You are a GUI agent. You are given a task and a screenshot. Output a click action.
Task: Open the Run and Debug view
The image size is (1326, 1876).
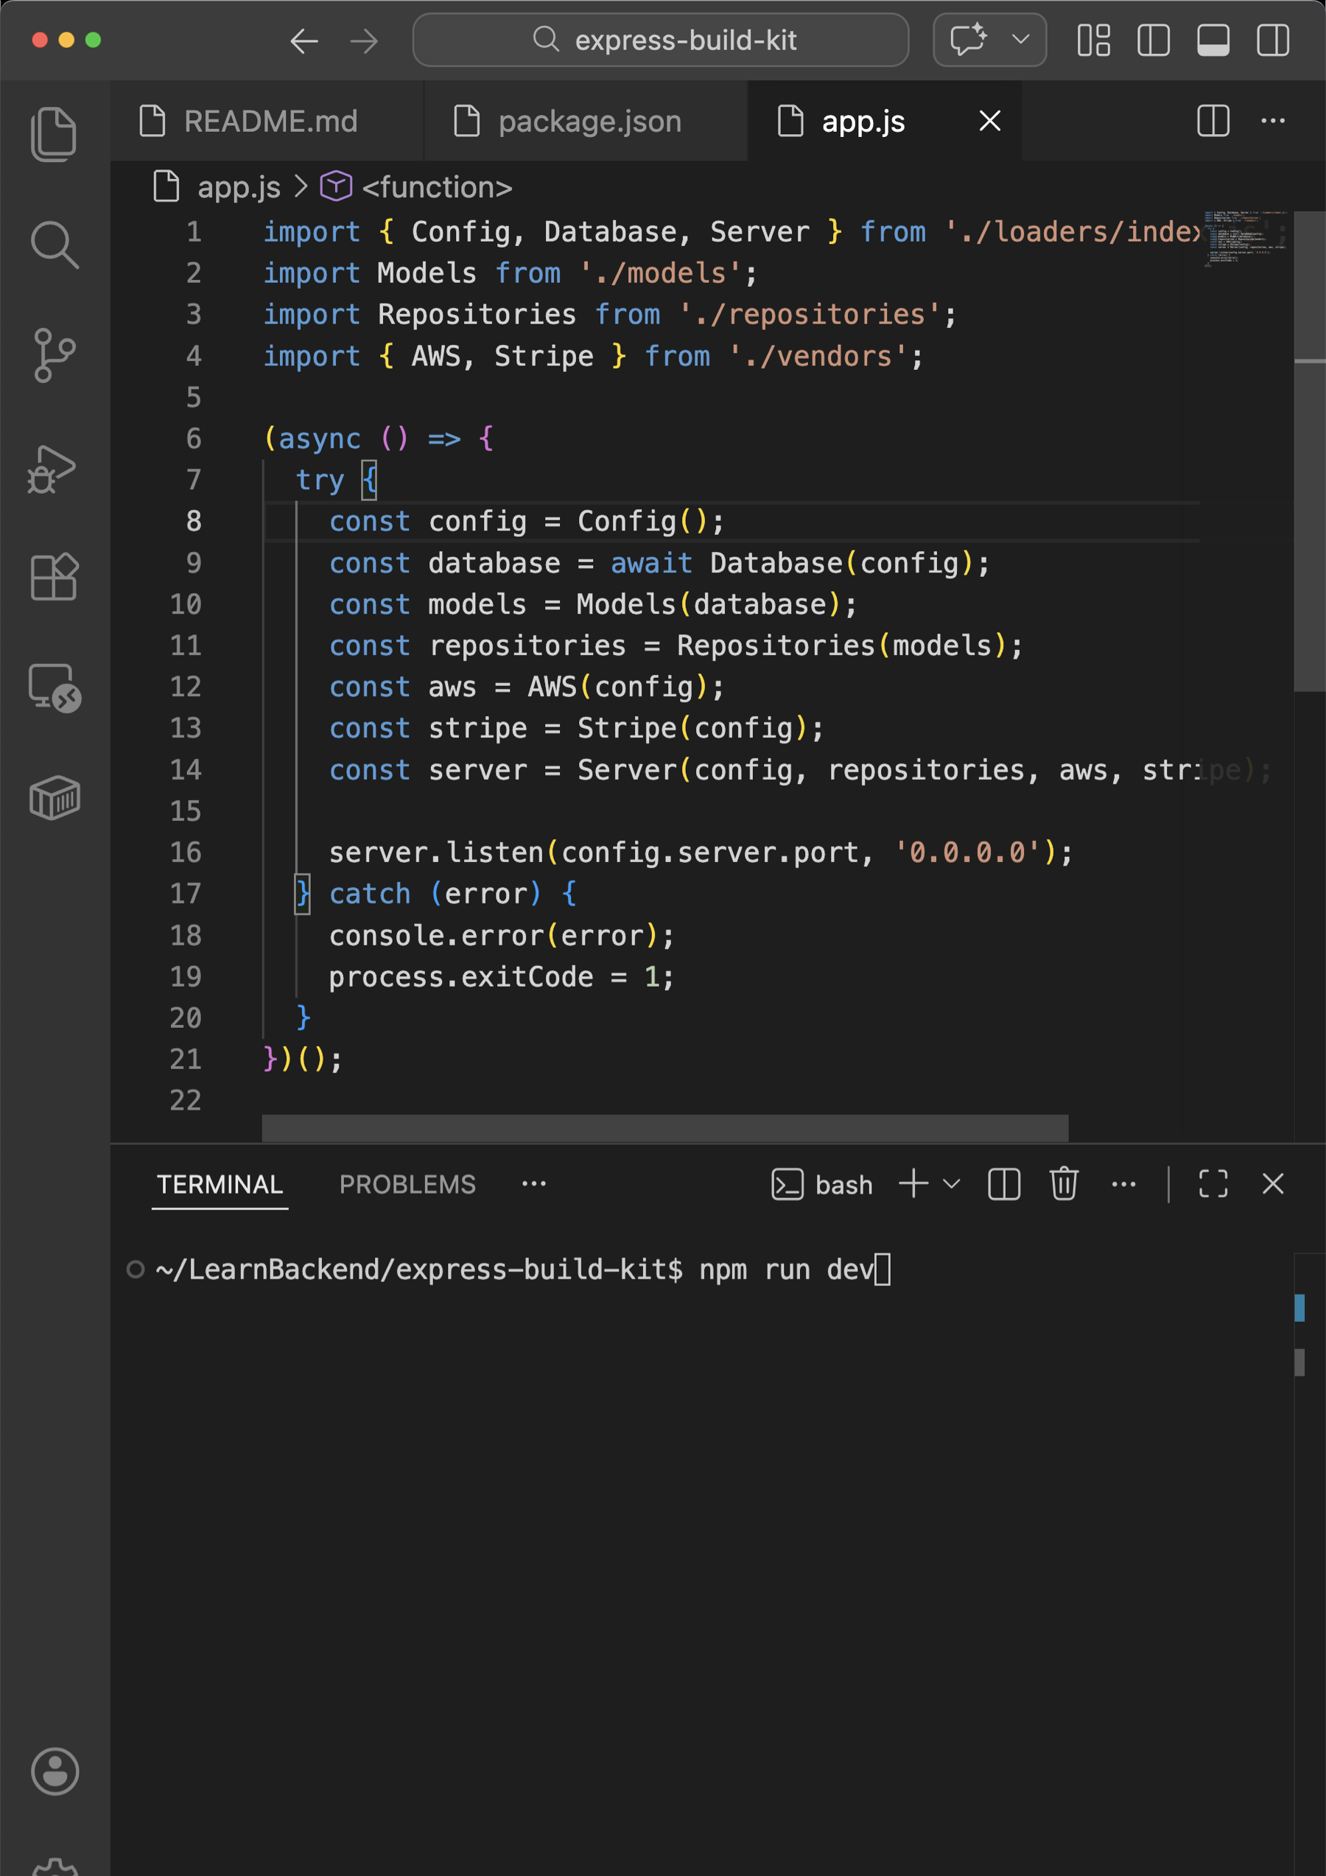(x=54, y=469)
